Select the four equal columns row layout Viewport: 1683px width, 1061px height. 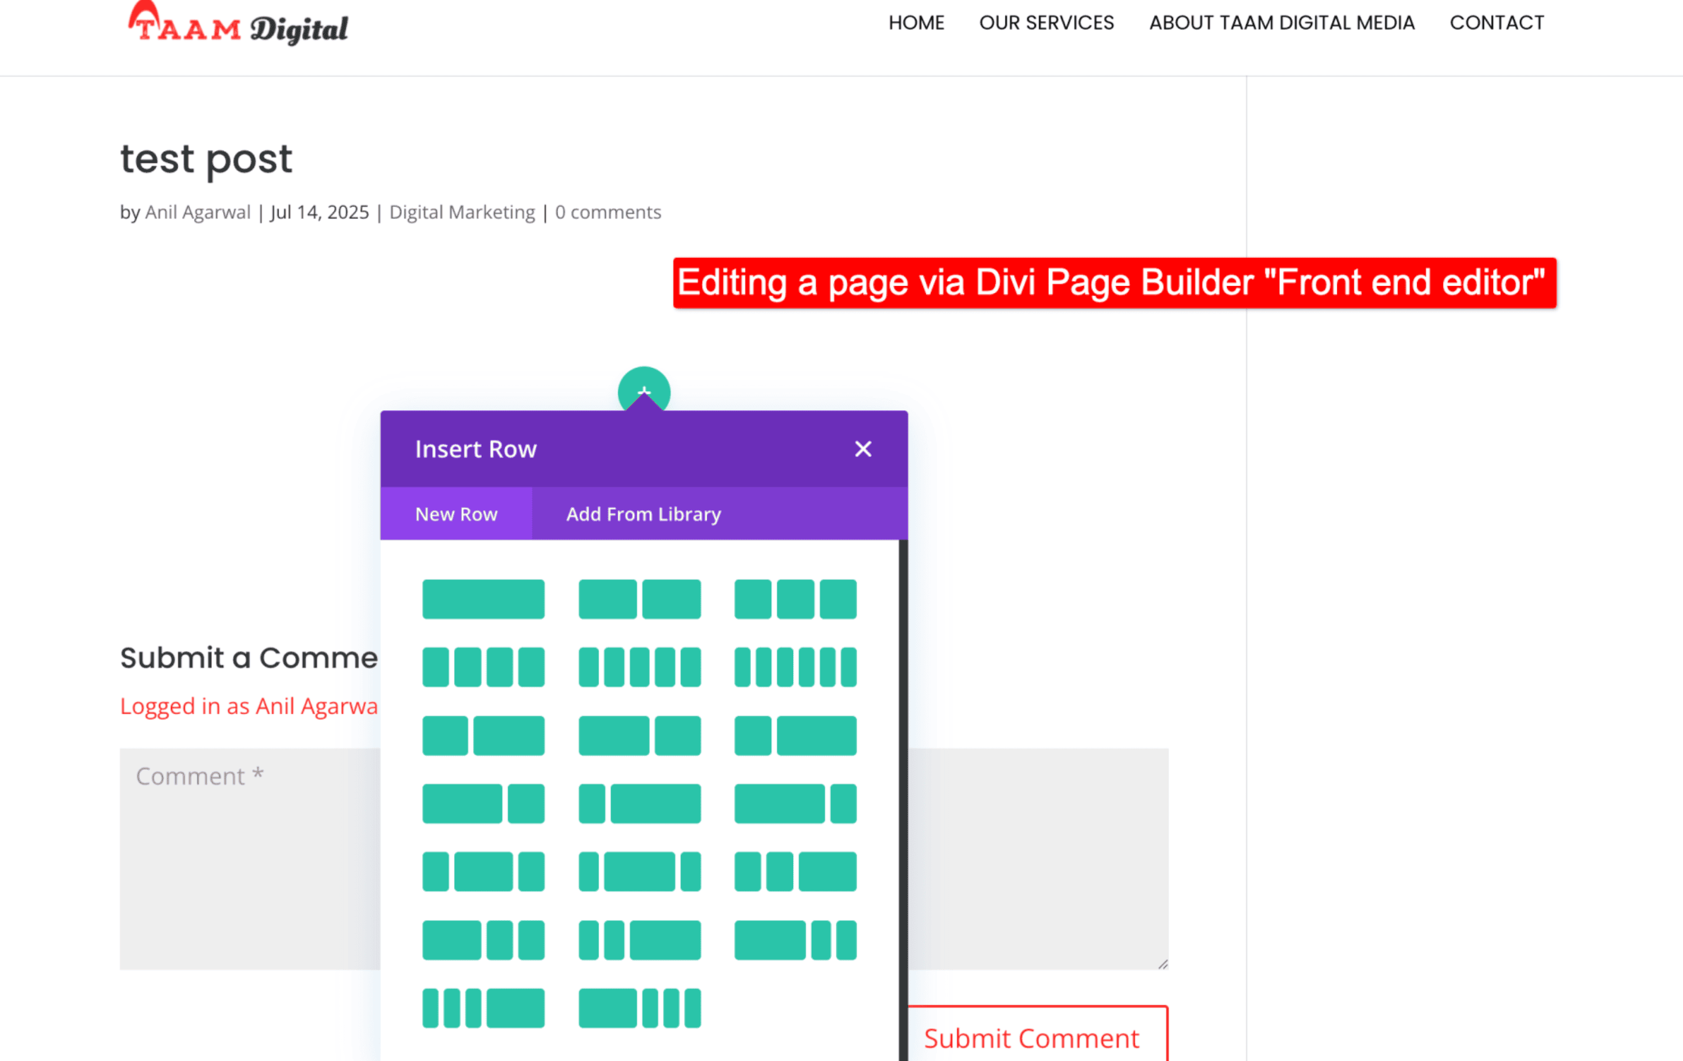(483, 667)
